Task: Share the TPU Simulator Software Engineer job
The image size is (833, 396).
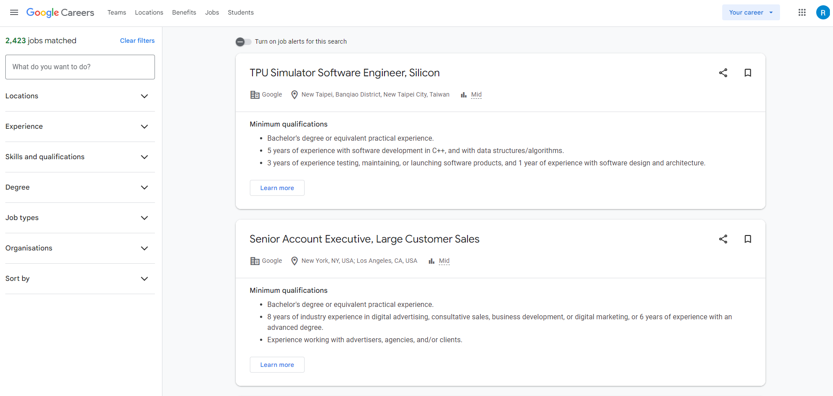Action: pos(723,73)
